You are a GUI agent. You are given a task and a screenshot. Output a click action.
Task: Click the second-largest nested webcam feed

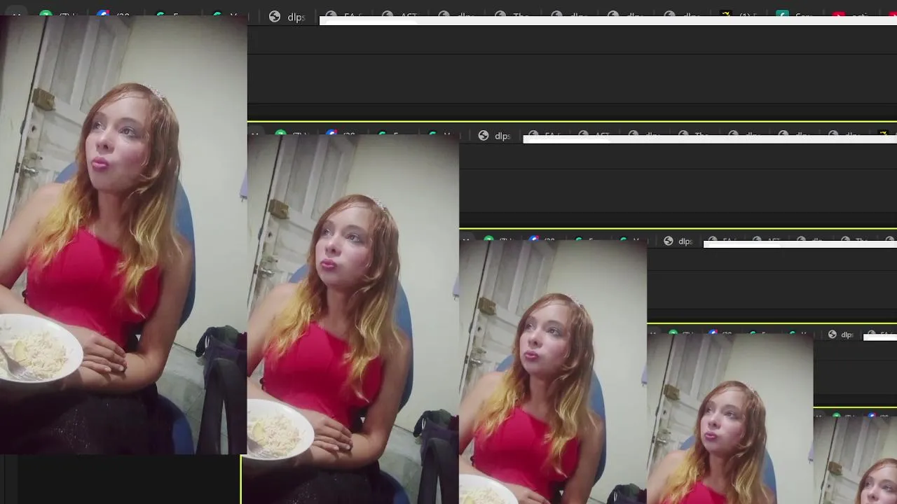coord(353,319)
